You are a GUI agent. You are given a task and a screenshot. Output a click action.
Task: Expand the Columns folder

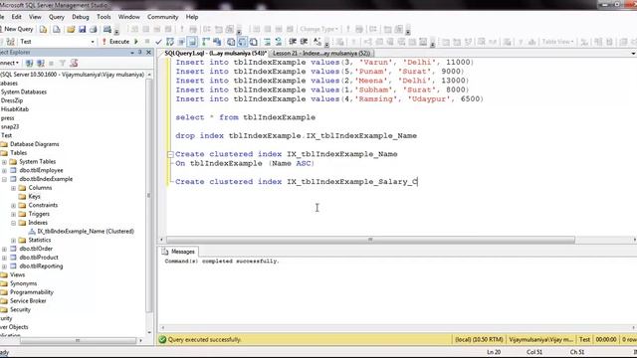[13, 188]
